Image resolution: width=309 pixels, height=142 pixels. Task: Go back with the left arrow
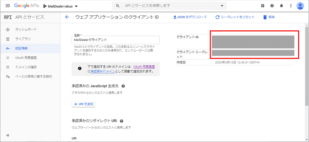(67, 17)
